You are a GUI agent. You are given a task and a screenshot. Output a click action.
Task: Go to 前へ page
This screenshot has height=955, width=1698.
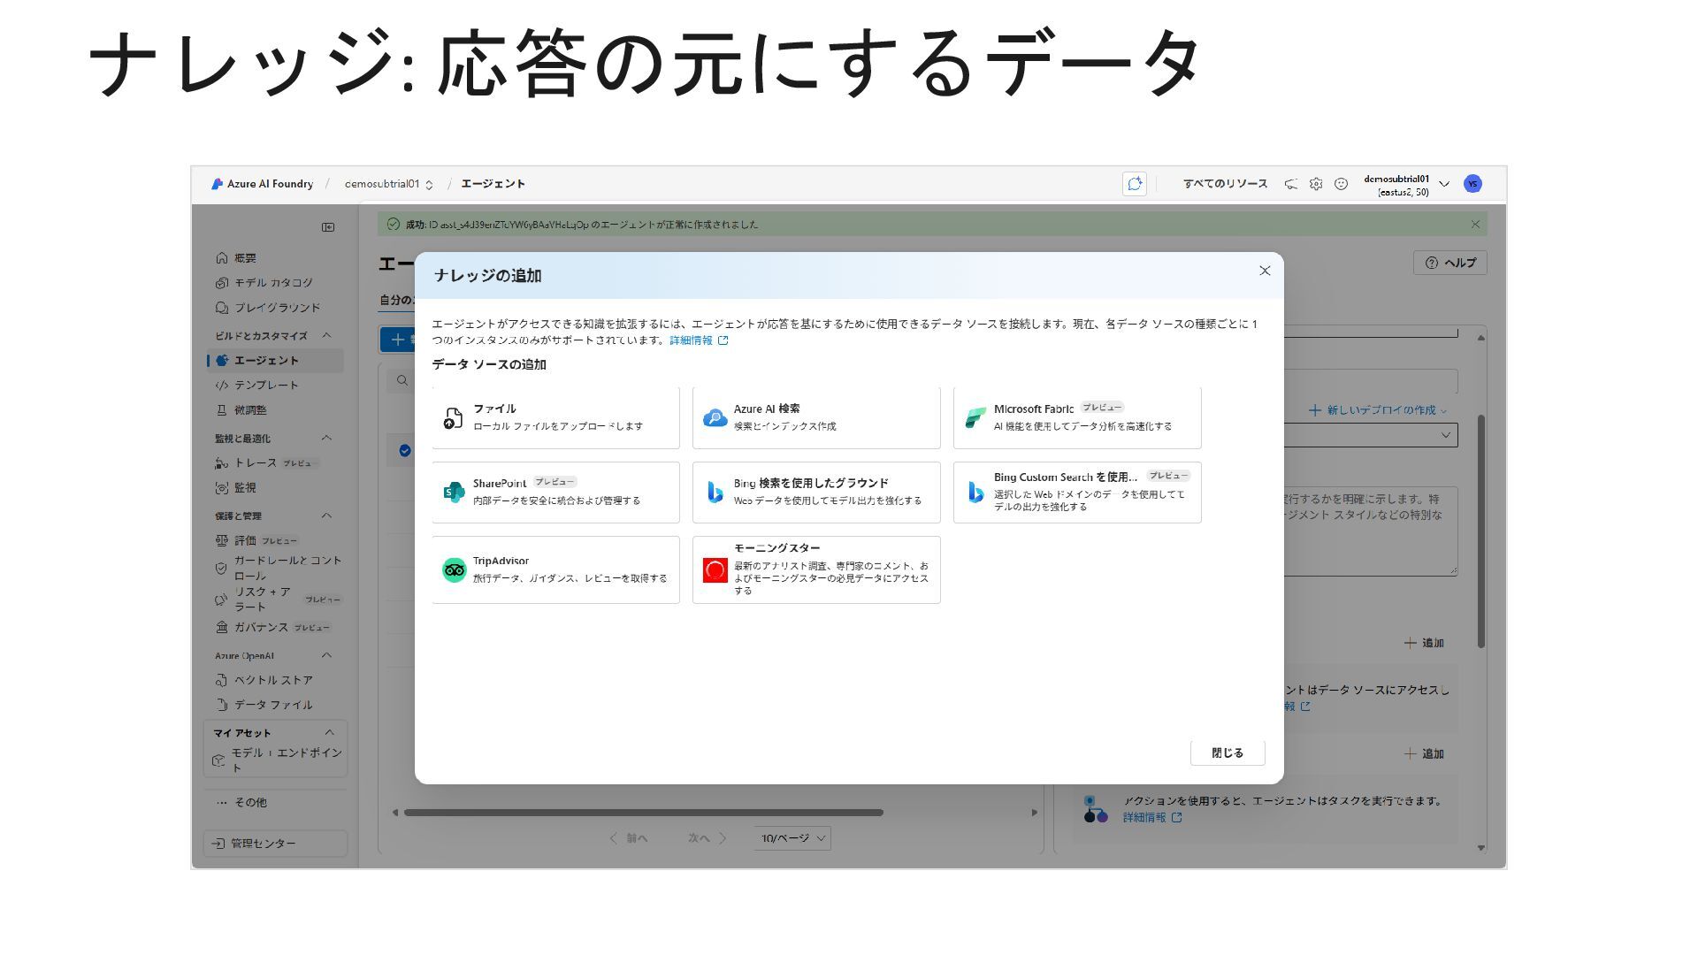click(629, 838)
